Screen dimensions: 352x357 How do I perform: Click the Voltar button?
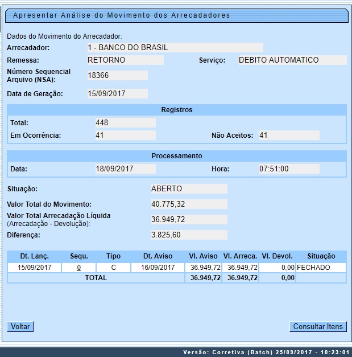coord(20,327)
